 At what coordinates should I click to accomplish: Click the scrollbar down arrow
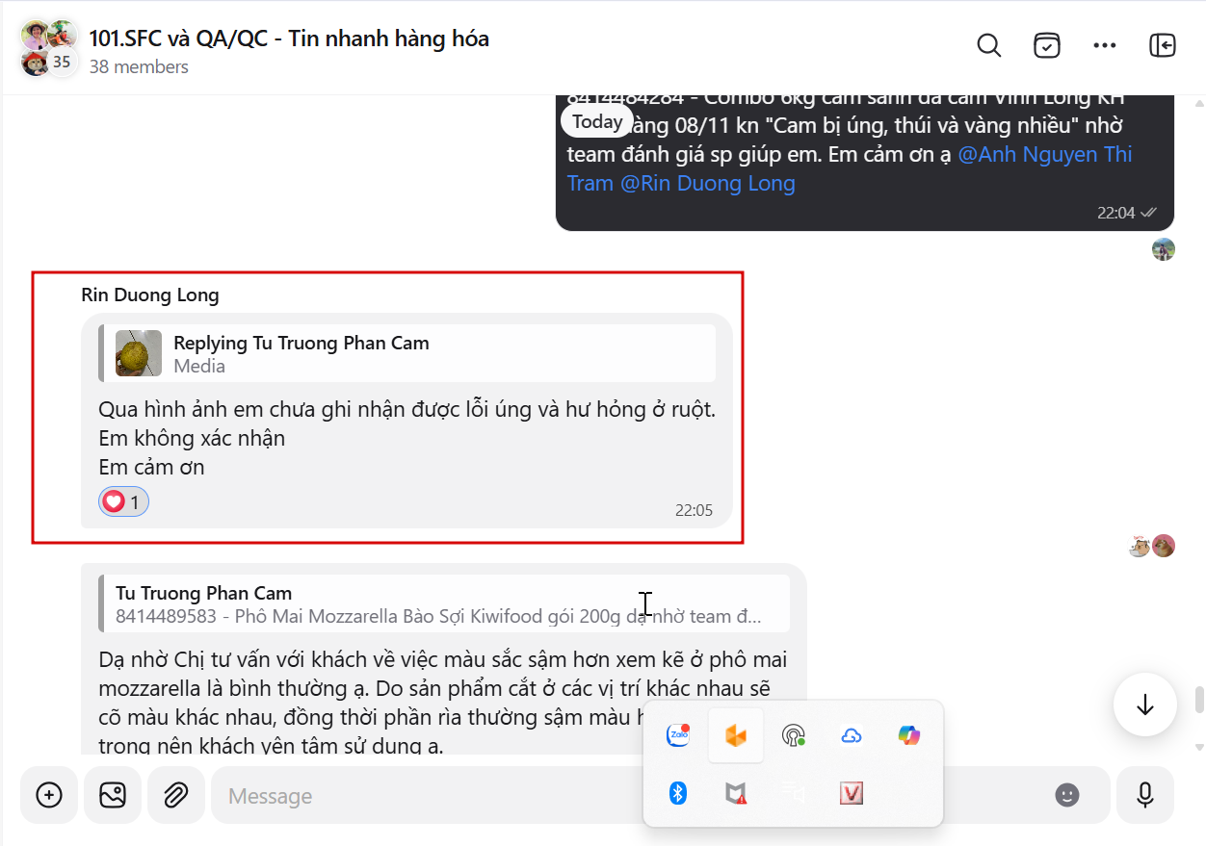pyautogui.click(x=1199, y=747)
